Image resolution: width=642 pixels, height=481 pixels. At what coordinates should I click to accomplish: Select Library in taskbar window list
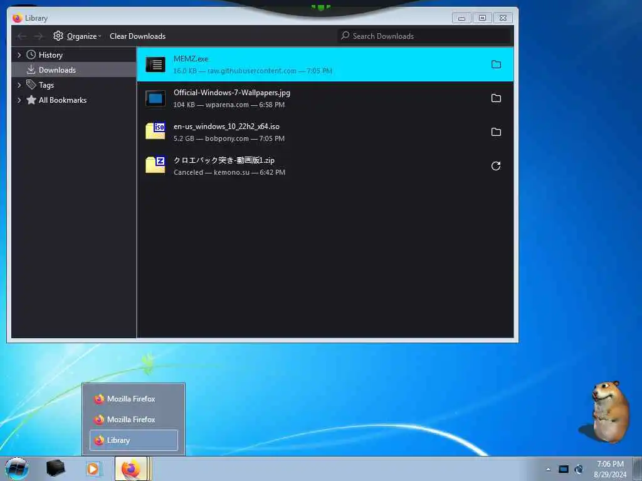pos(134,440)
